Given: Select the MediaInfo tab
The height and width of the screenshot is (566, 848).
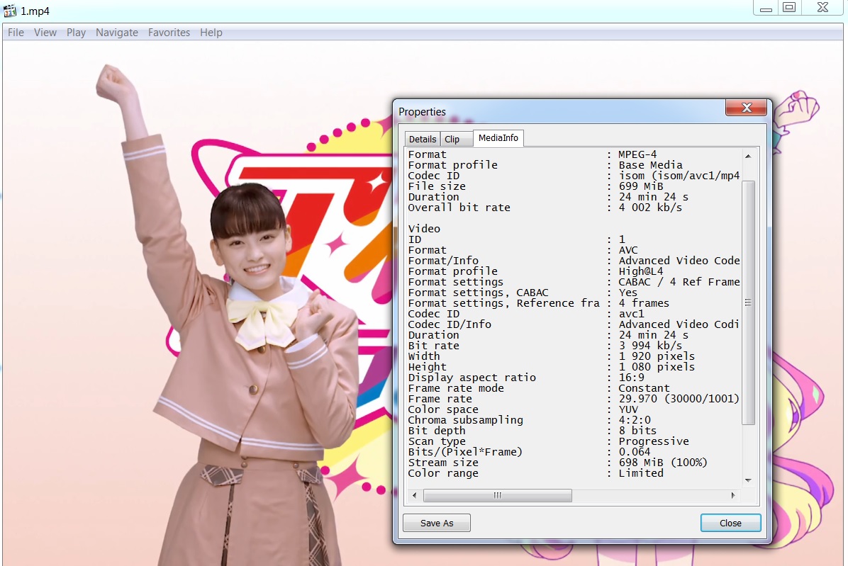Looking at the screenshot, I should [x=498, y=137].
